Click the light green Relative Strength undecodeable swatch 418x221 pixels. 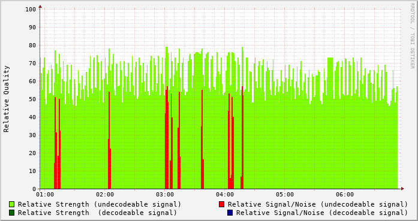point(12,204)
